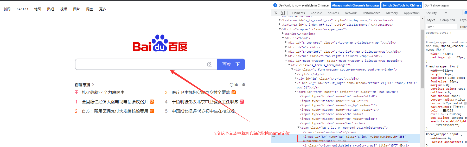Expand the textarea s_is_result_css node
The height and width of the screenshot is (147, 467).
tap(280, 20)
